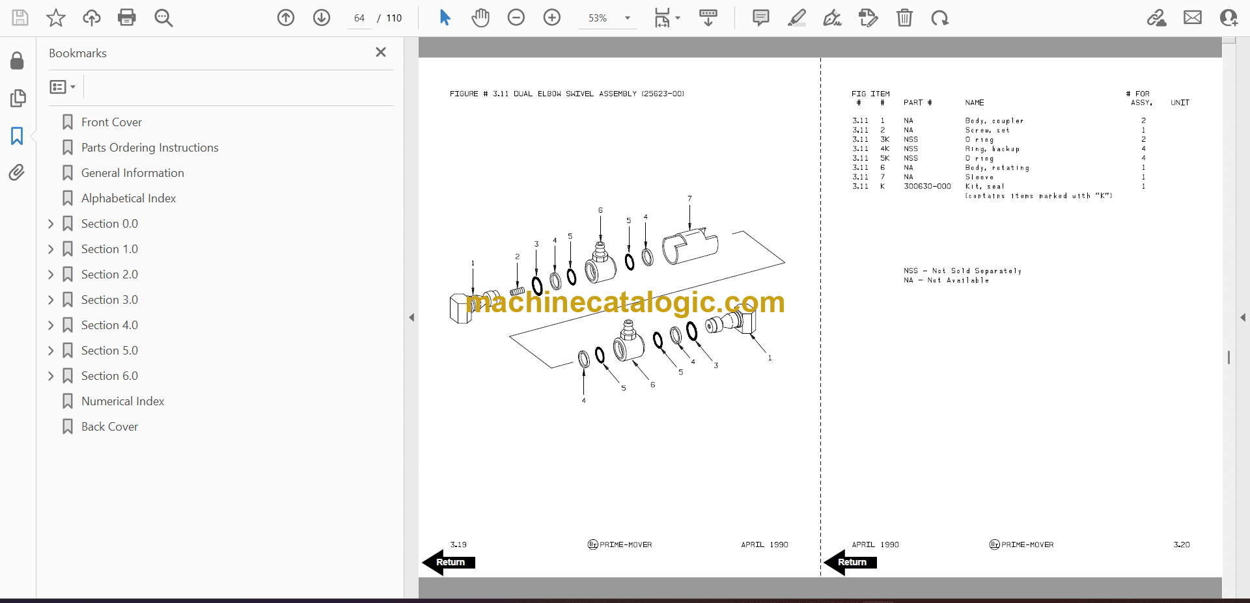Expand the right tools pane
Viewport: 1250px width, 603px height.
point(1243,317)
